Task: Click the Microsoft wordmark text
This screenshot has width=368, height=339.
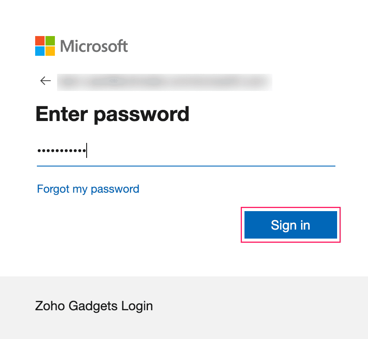Action: pos(94,46)
